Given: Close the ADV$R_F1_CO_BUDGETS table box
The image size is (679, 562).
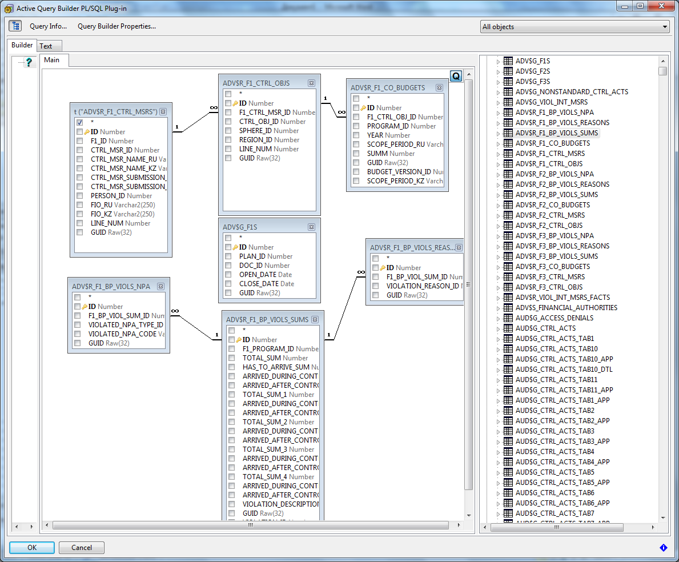Looking at the screenshot, I should pos(439,87).
